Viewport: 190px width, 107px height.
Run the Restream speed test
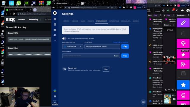click(106, 69)
